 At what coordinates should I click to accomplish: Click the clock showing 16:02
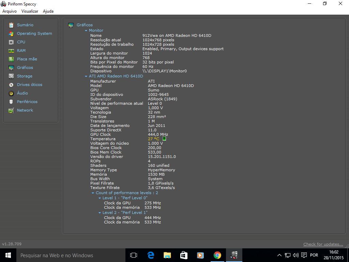334,252
